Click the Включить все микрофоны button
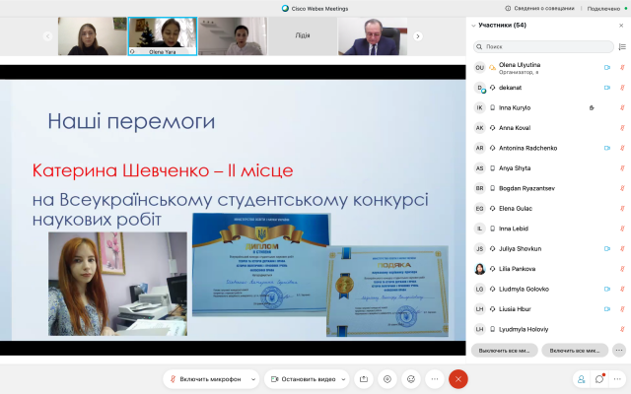Viewport: 631px width, 394px height. pyautogui.click(x=575, y=350)
